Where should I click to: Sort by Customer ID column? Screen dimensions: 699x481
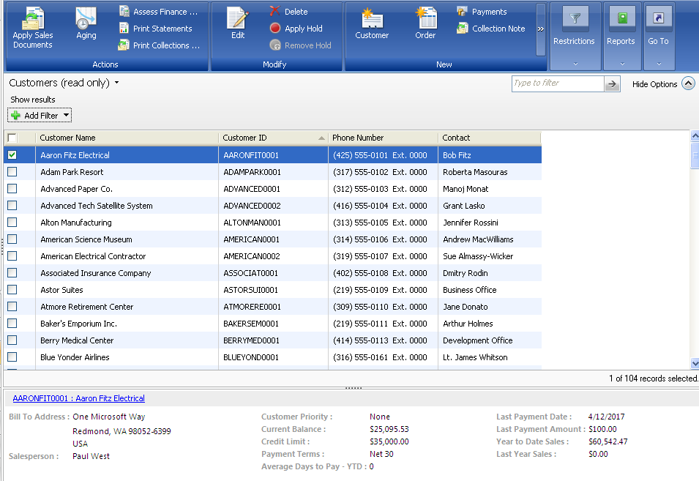(x=273, y=138)
